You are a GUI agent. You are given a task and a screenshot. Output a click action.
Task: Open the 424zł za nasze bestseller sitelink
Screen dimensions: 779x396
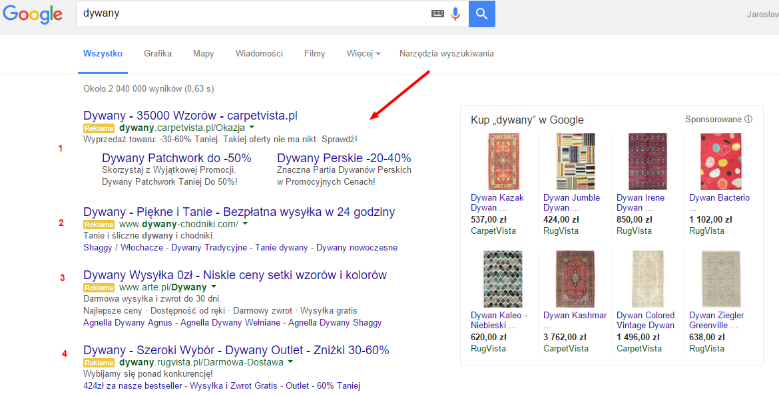(134, 386)
